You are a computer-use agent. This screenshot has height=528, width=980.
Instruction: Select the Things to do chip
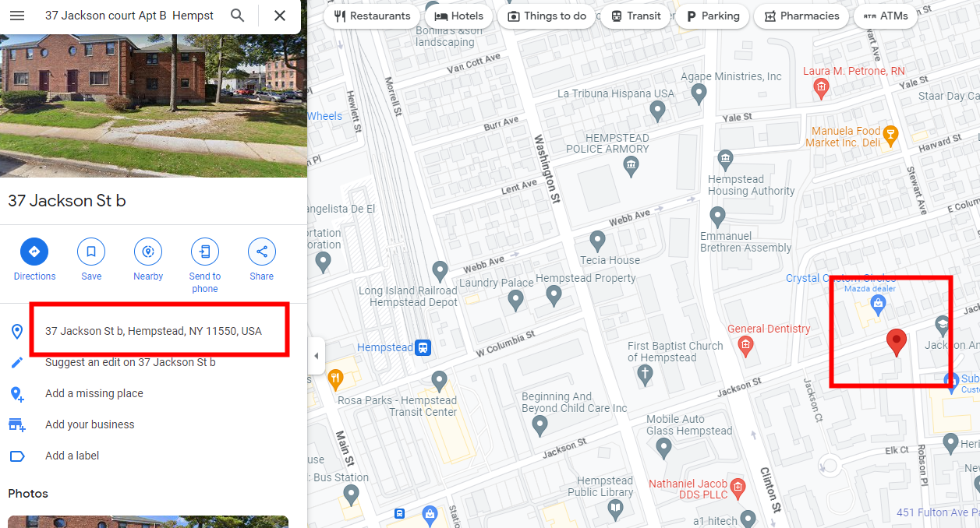tap(547, 16)
